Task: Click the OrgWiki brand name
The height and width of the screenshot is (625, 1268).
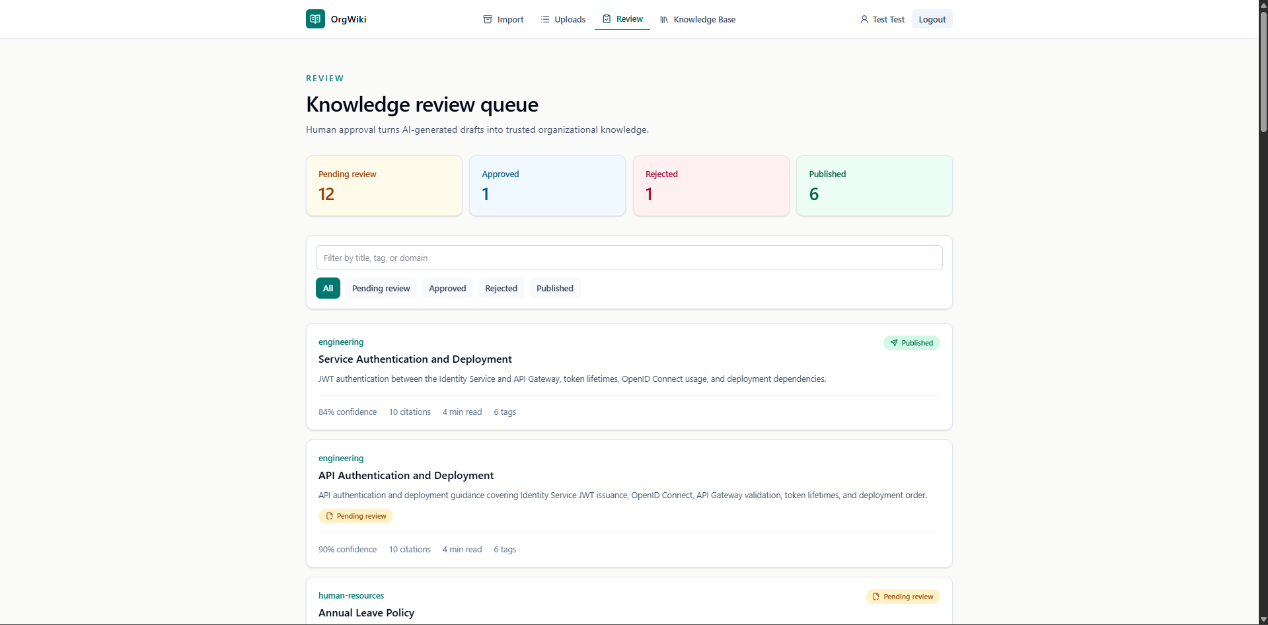Action: coord(349,19)
